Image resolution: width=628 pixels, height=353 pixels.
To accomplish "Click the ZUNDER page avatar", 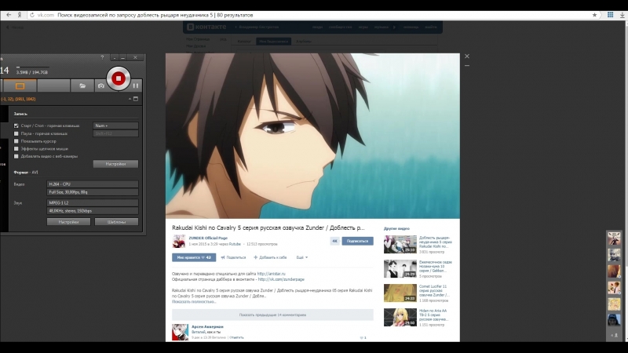I will [x=179, y=242].
